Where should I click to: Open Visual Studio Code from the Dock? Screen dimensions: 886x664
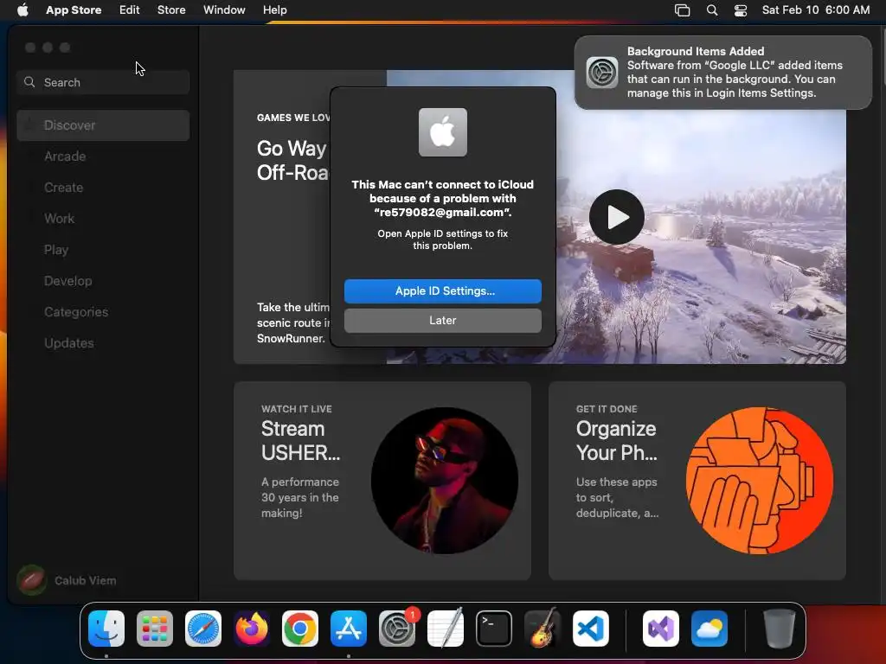click(x=590, y=629)
